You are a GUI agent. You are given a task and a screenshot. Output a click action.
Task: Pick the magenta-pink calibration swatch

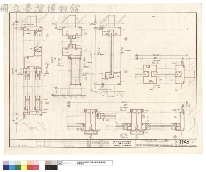coord(36,167)
